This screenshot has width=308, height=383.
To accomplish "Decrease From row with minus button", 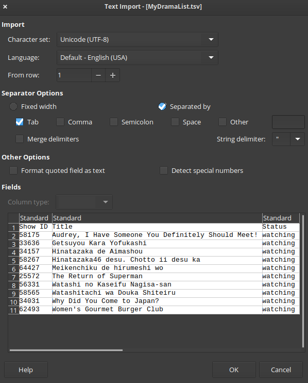I will tap(98, 75).
